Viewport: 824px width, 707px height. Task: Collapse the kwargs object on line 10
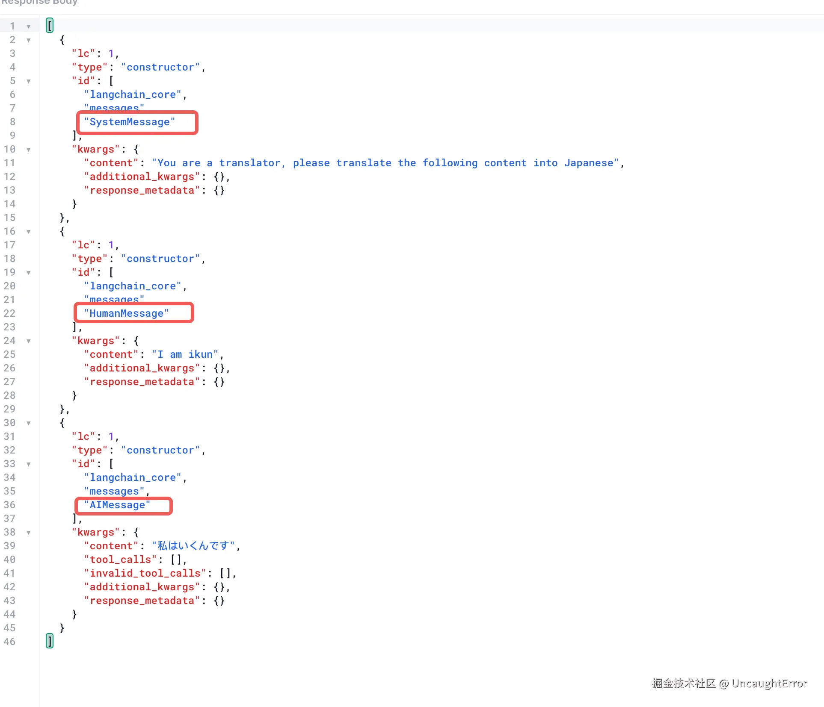tap(29, 150)
